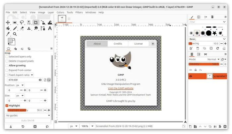Adjust the Highlight opacity slider
Image resolution: width=232 pixels, height=134 pixels.
coord(25,110)
